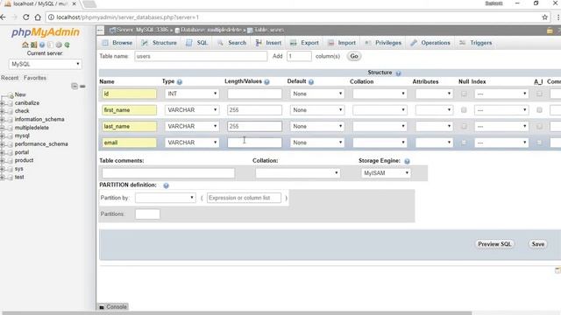Toggle Null checkbox for last_name row

click(x=464, y=126)
